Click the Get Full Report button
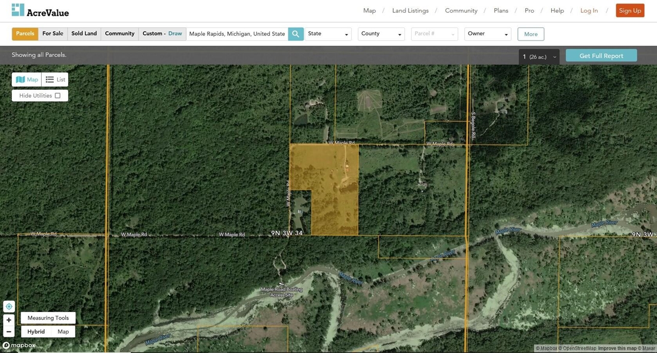 tap(601, 56)
